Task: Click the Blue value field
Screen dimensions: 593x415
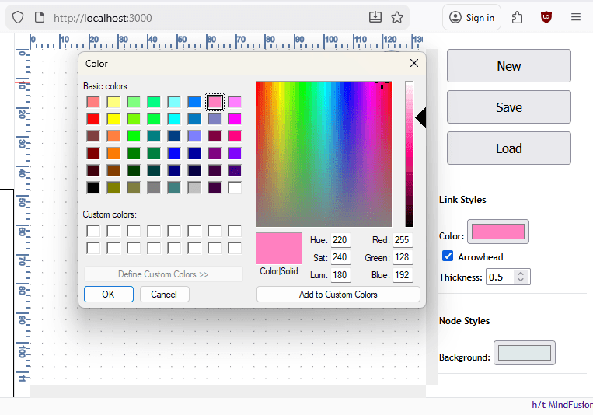Action: [403, 275]
